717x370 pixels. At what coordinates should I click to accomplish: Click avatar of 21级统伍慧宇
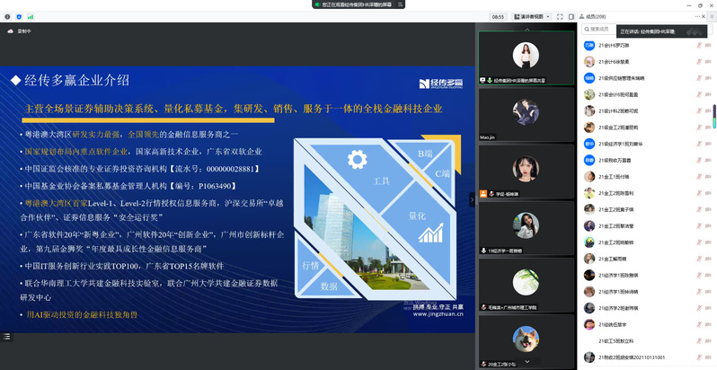[x=589, y=324]
